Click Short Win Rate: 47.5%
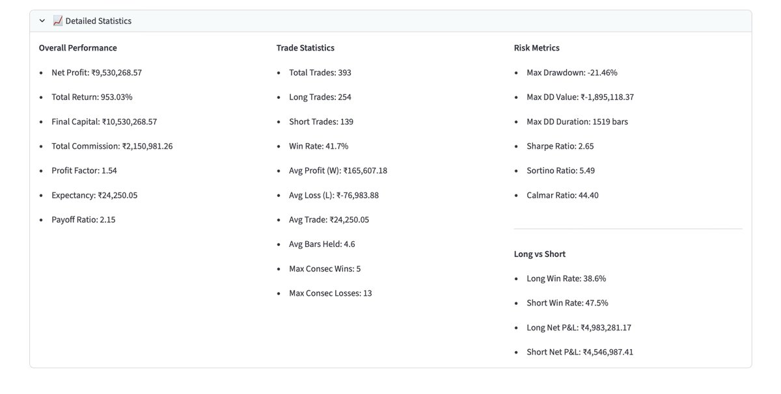 (x=568, y=303)
